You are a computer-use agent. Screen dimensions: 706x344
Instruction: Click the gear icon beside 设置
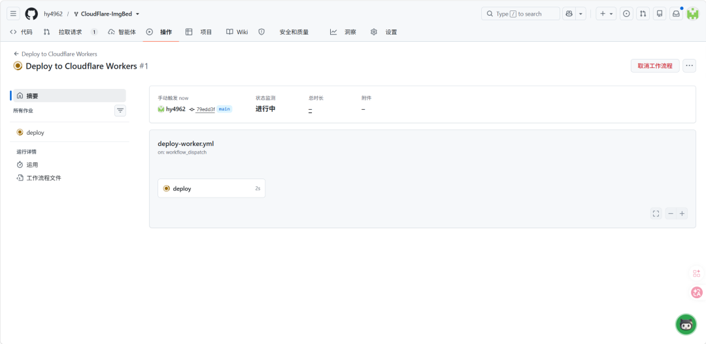pos(374,32)
